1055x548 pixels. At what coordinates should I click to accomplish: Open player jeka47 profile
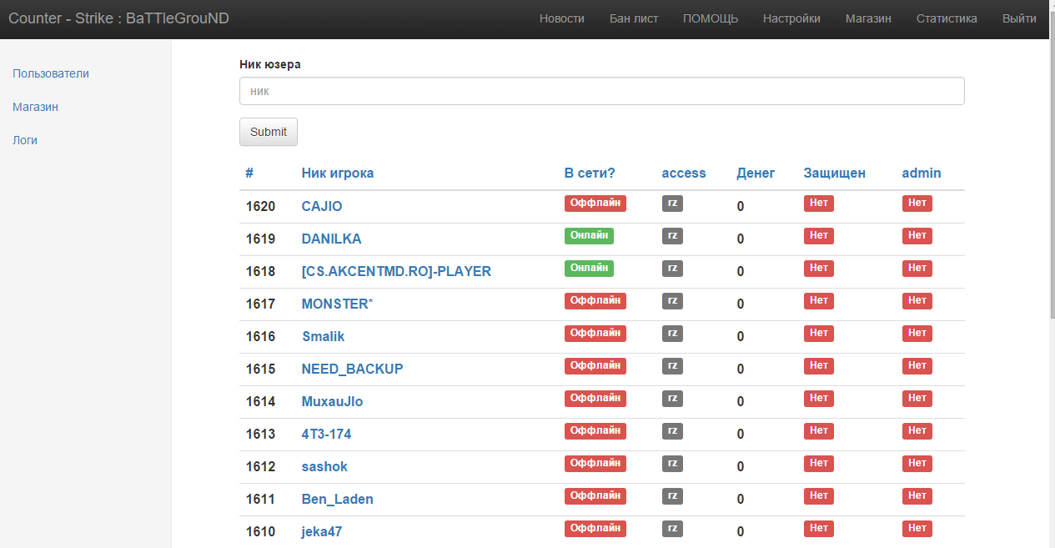tap(322, 531)
